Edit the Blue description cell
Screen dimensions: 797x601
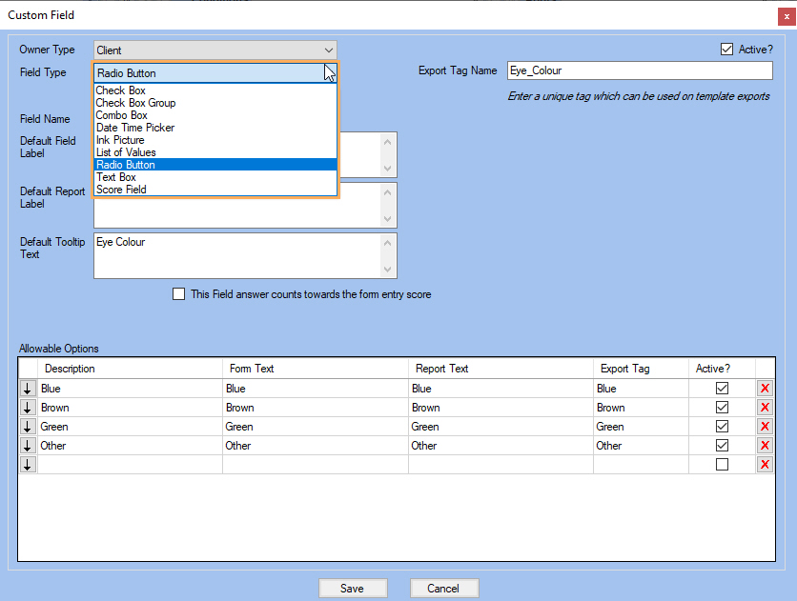tap(130, 389)
